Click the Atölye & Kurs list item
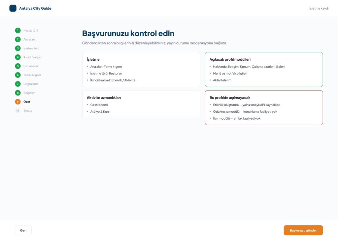Screen dimensions: 338x240 pyautogui.click(x=100, y=112)
